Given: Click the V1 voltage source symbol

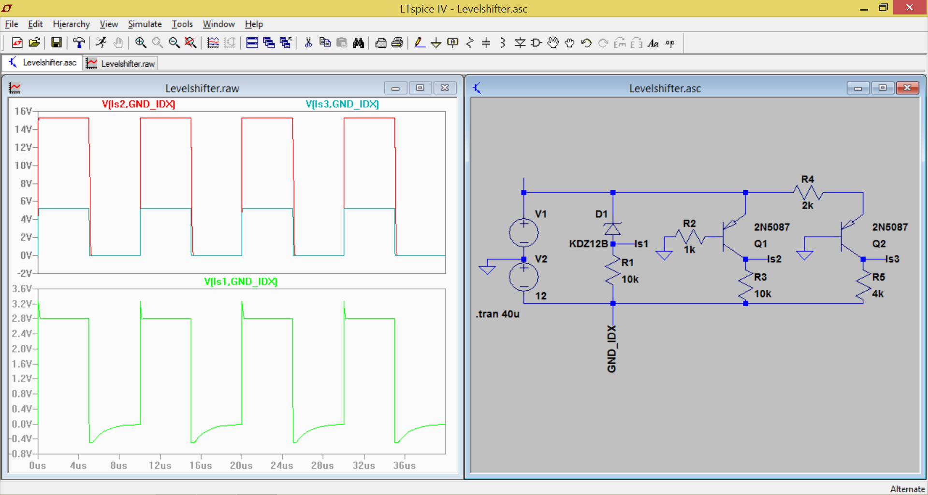Looking at the screenshot, I should point(523,233).
